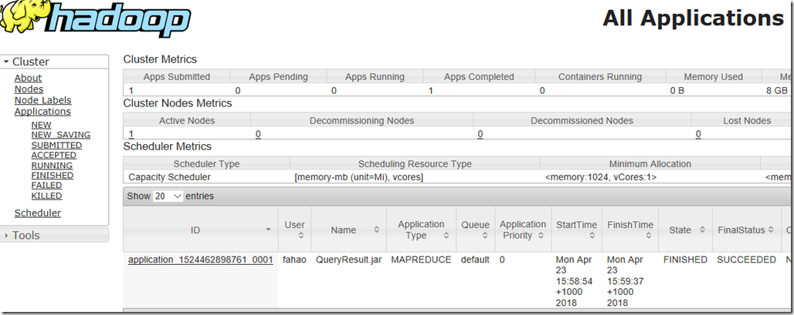The image size is (794, 315).
Task: Collapse the Cluster sidebar section
Action: click(54, 62)
